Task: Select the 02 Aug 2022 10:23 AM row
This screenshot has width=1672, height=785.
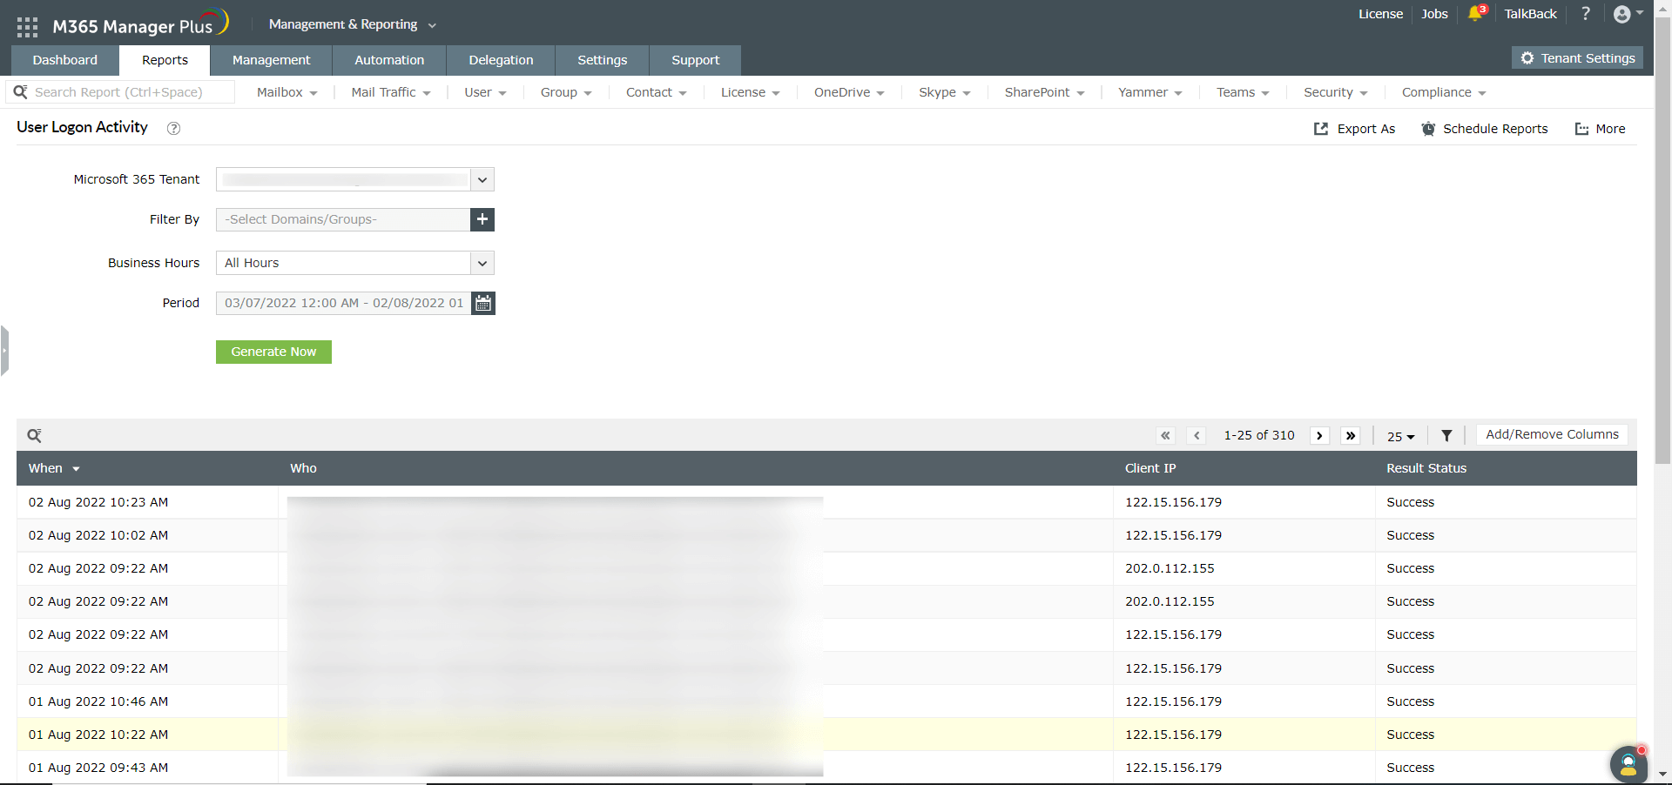Action: [826, 502]
